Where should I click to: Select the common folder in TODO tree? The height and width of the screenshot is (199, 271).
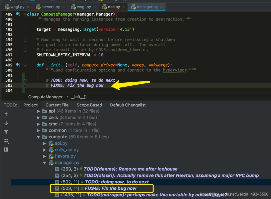(x=57, y=130)
